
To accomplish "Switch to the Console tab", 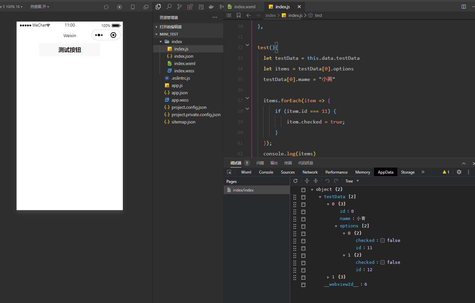I will [266, 172].
